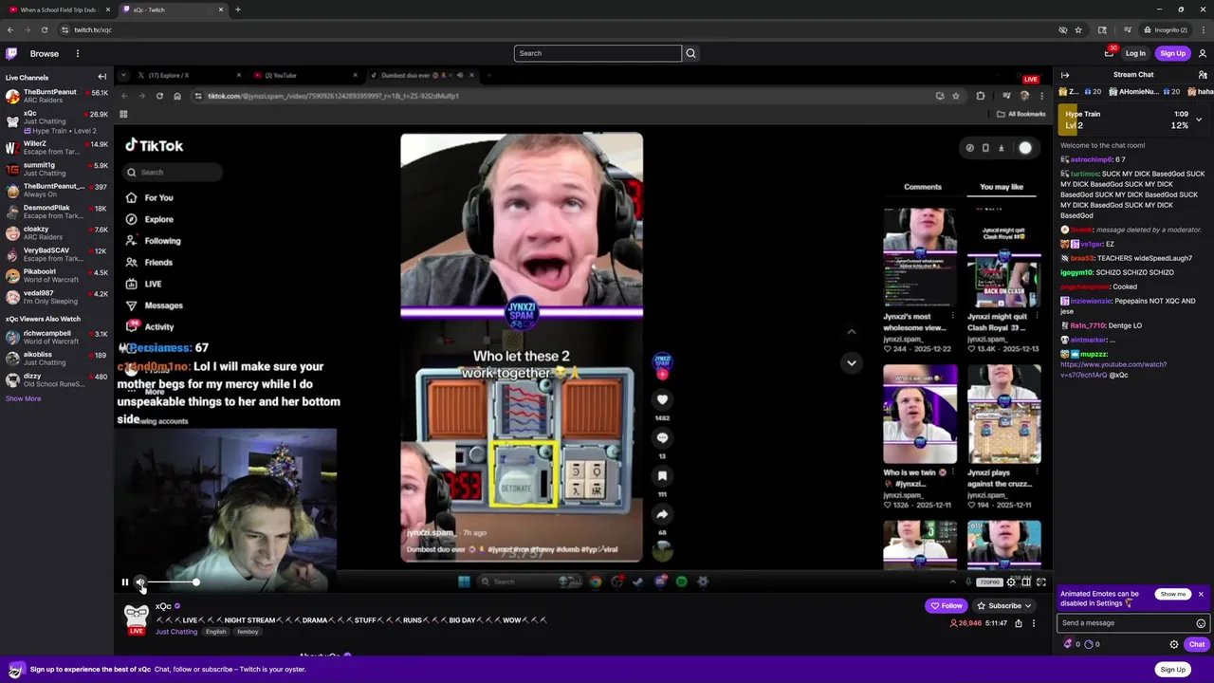Bookmark page with the address bar star
Screen dimensions: 1214x683
click(x=1078, y=29)
